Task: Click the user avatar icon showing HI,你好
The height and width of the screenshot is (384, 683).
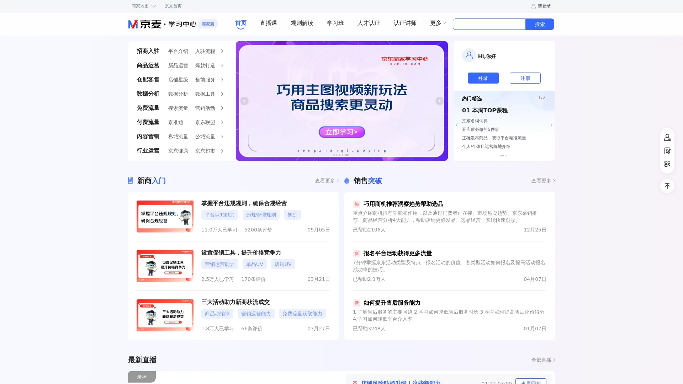Action: pos(469,55)
